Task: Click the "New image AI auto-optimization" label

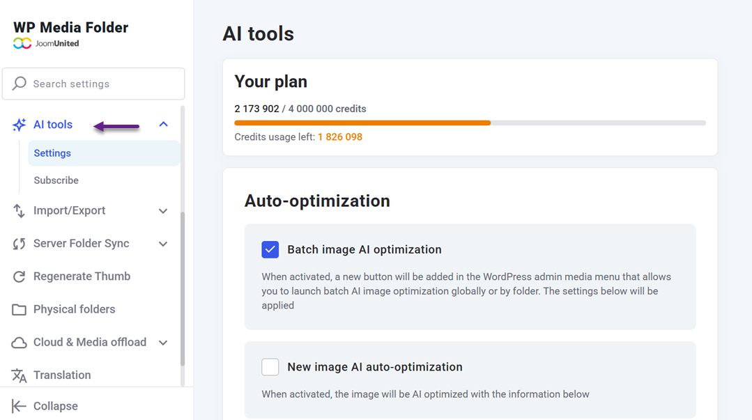Action: click(374, 367)
